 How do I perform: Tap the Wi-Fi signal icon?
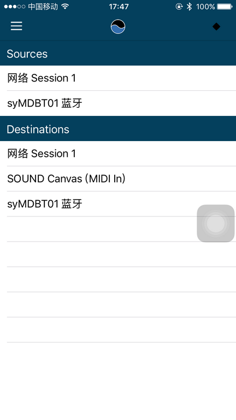[65, 7]
